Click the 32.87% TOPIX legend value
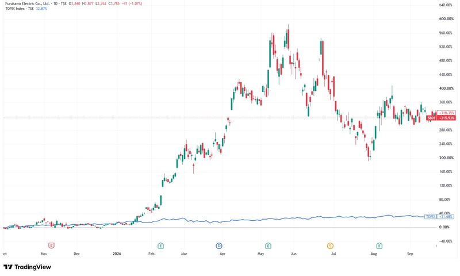This screenshot has height=276, width=460. click(41, 9)
